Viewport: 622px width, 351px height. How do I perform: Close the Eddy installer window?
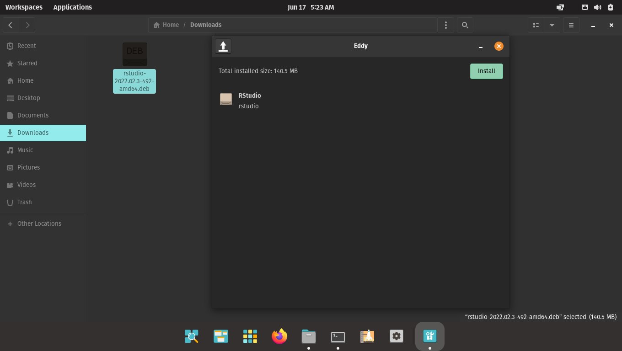pos(499,46)
